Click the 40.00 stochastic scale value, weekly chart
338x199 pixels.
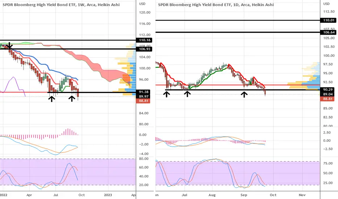tap(144, 176)
